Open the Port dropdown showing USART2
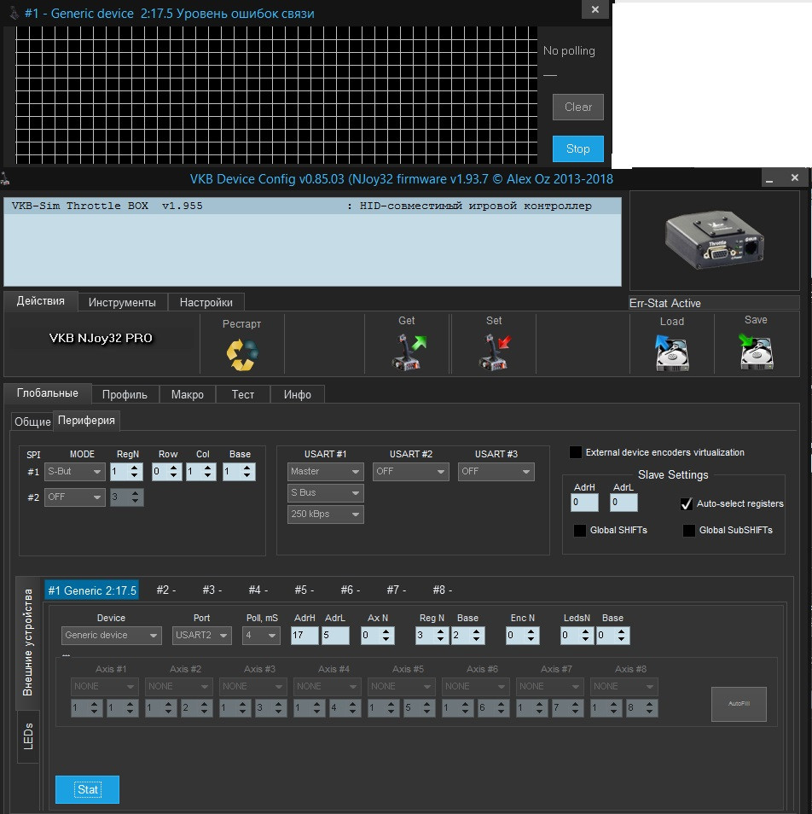Viewport: 812px width, 814px height. pyautogui.click(x=202, y=636)
